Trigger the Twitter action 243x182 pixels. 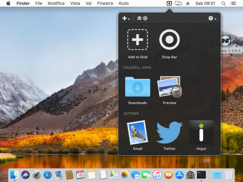(x=170, y=132)
